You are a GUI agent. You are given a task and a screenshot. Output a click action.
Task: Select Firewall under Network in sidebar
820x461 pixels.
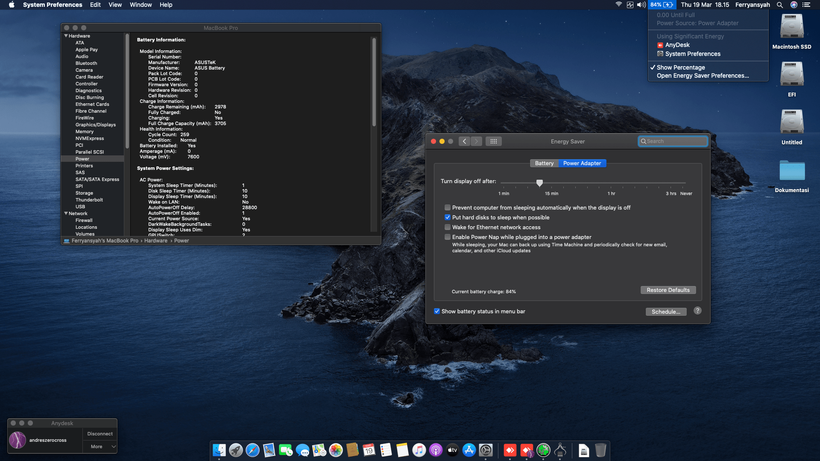pos(84,220)
